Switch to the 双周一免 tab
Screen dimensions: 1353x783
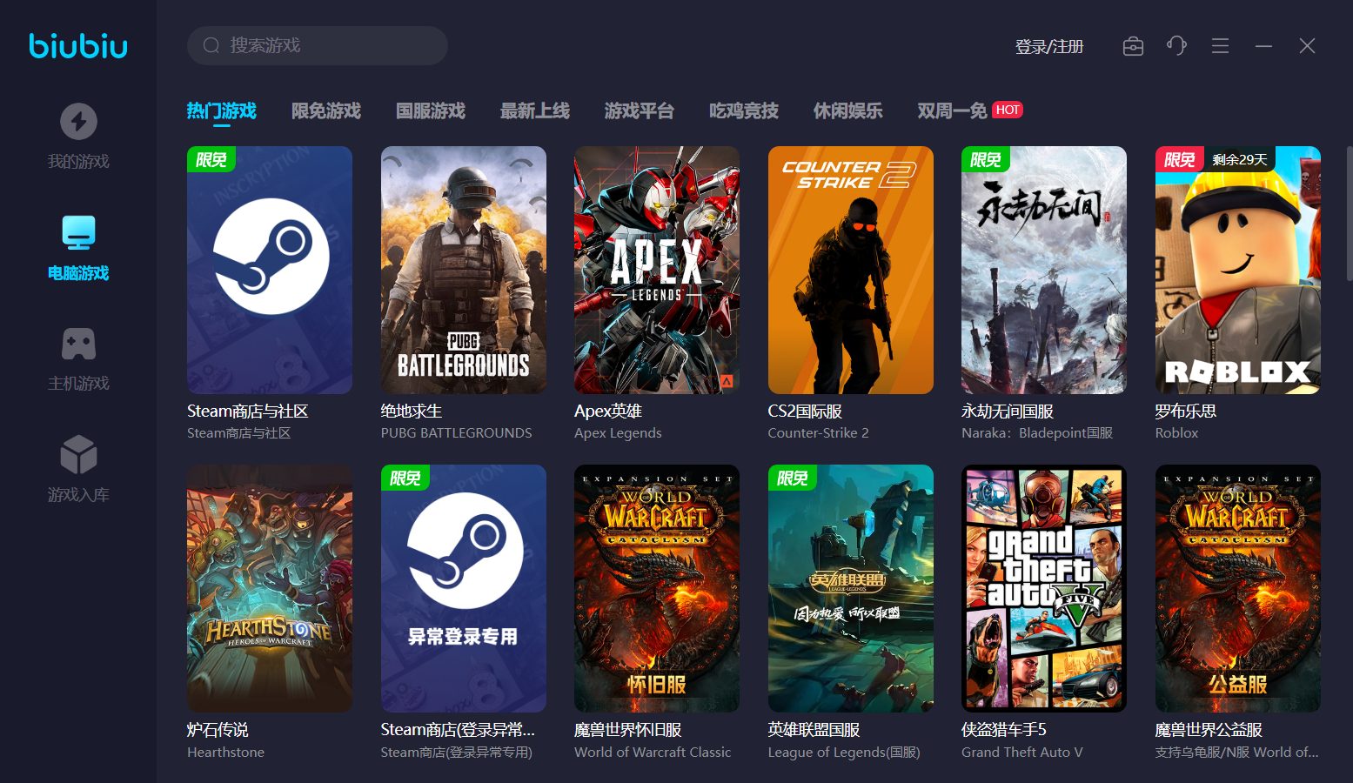[x=953, y=111]
